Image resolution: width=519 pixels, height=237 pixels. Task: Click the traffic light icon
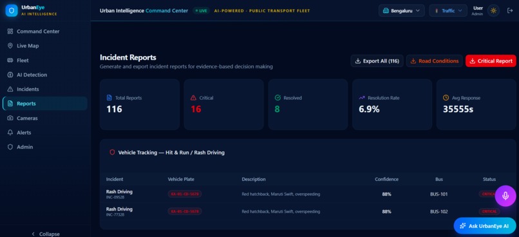pyautogui.click(x=437, y=10)
